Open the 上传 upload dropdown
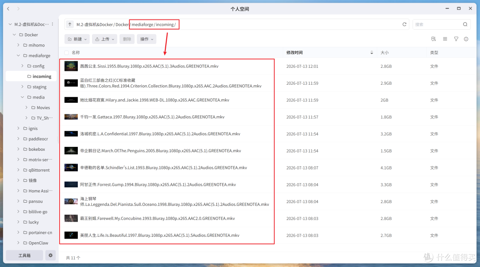480x267 pixels. tap(104, 39)
